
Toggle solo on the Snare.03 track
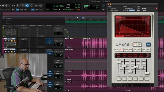[12, 52]
